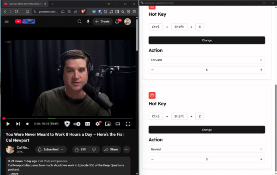Toggle autoplay switch in the player

pos(77,124)
